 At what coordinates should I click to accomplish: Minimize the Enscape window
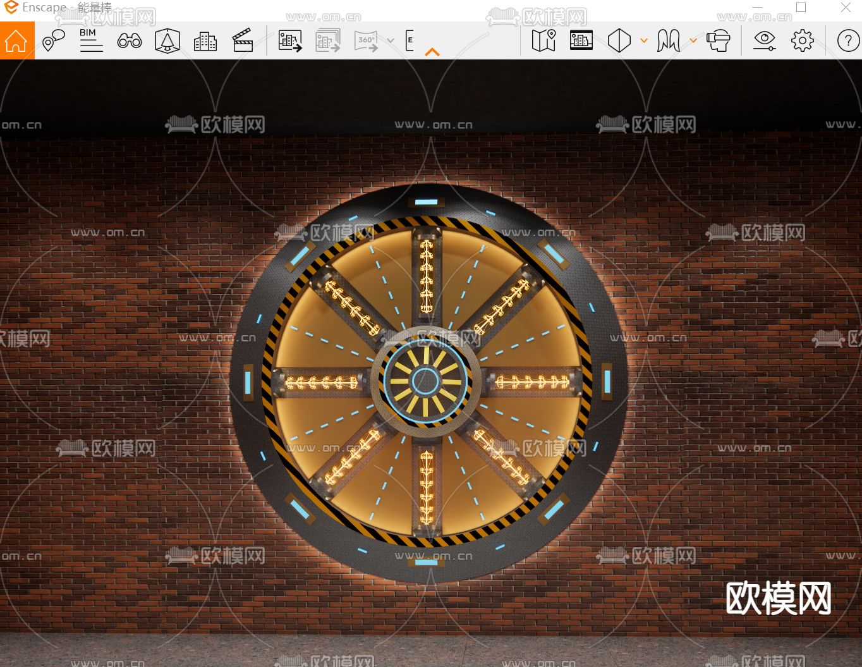tap(757, 8)
